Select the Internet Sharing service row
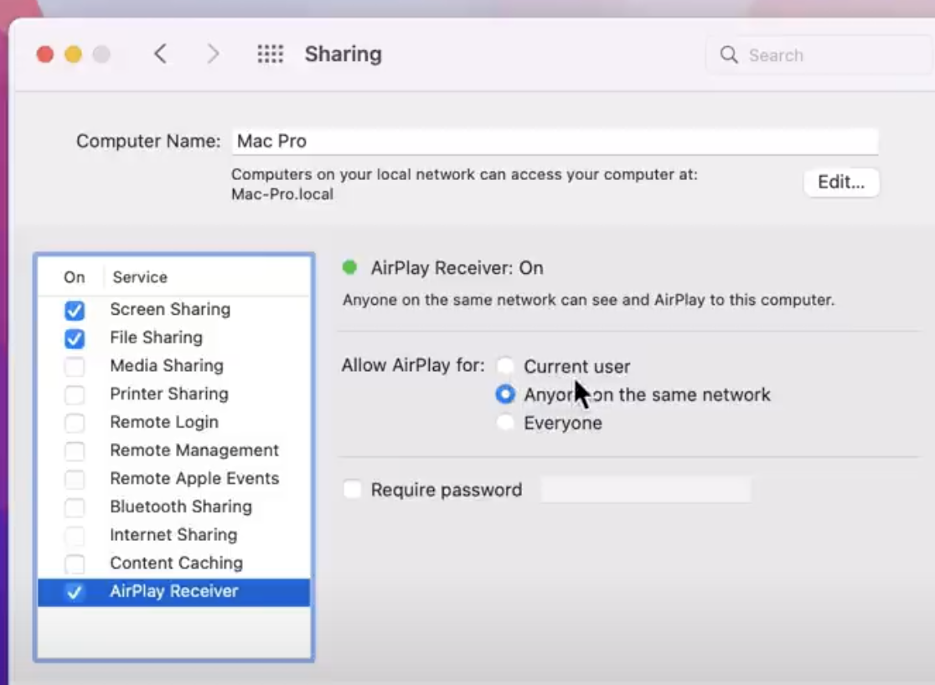Screen dimensions: 935x685 (x=174, y=535)
